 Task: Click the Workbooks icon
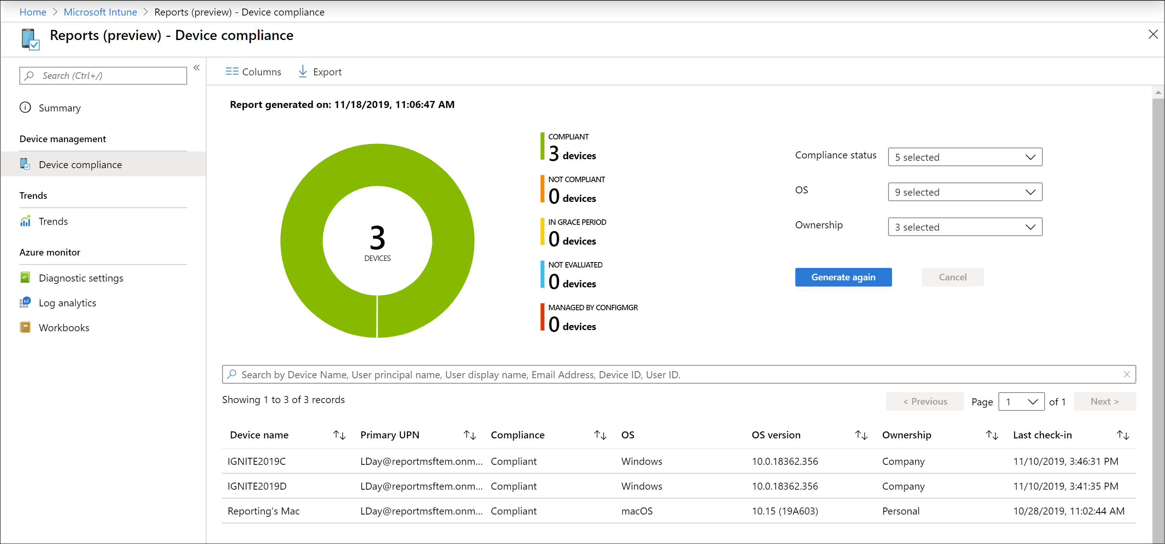point(25,328)
